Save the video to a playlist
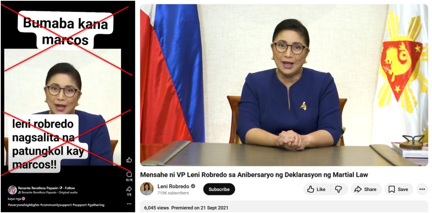Screen dimensions: 432x213 coord(399,189)
